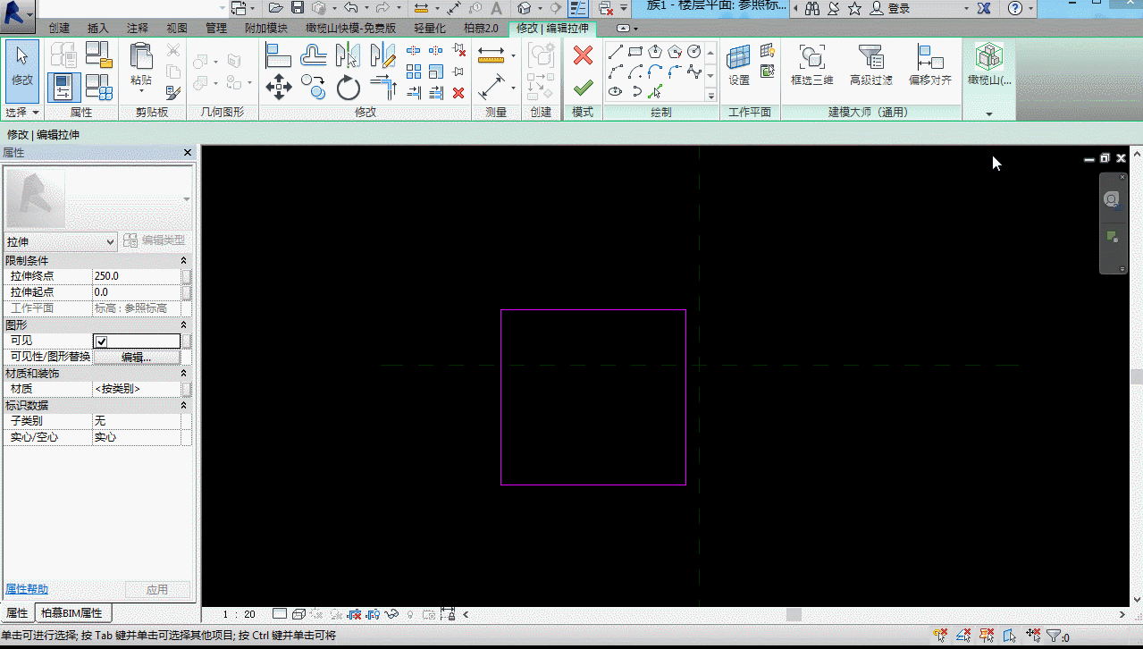Viewport: 1143px width, 649px height.
Task: Click the 编辑... visibility override button
Action: (137, 357)
